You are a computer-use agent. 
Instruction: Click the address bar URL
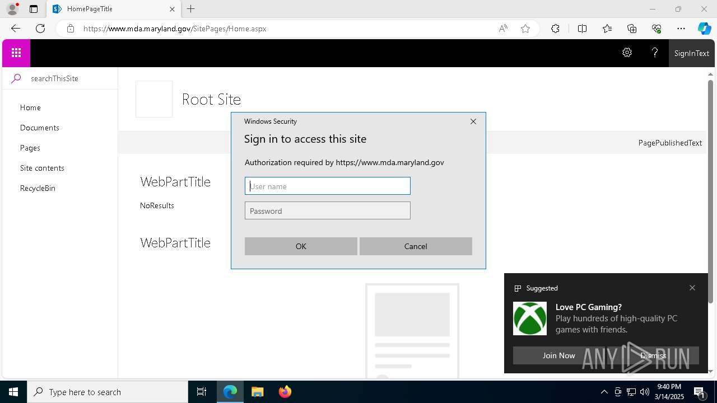(x=175, y=29)
